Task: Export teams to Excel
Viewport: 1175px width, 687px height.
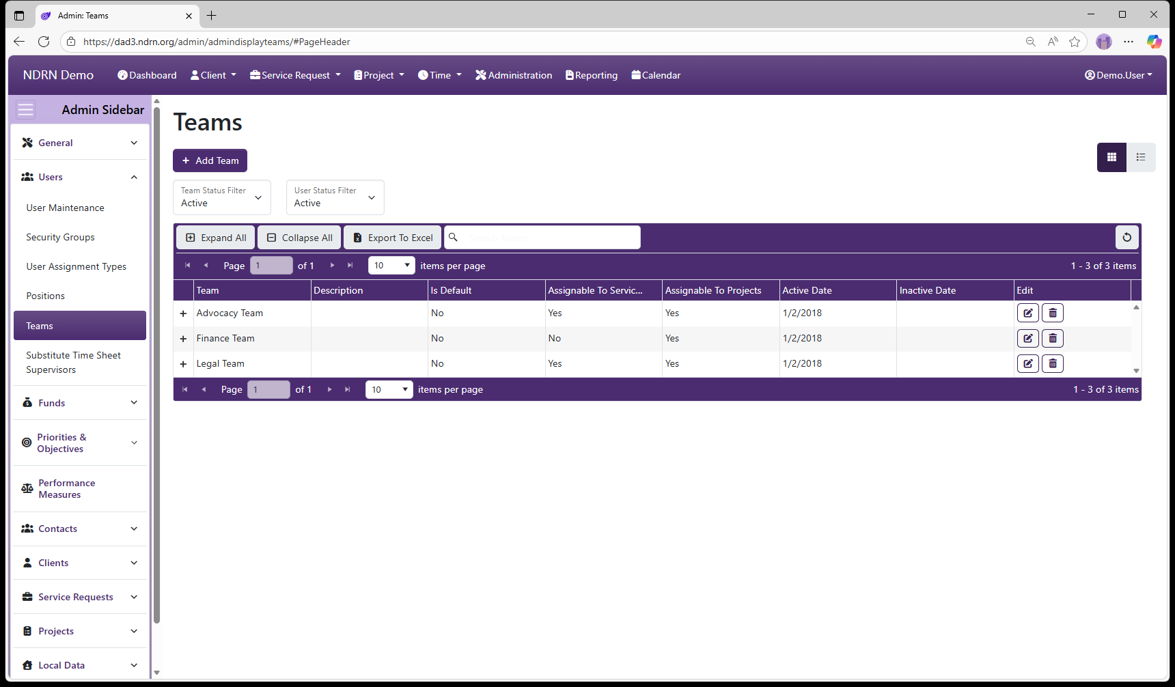Action: click(x=393, y=238)
